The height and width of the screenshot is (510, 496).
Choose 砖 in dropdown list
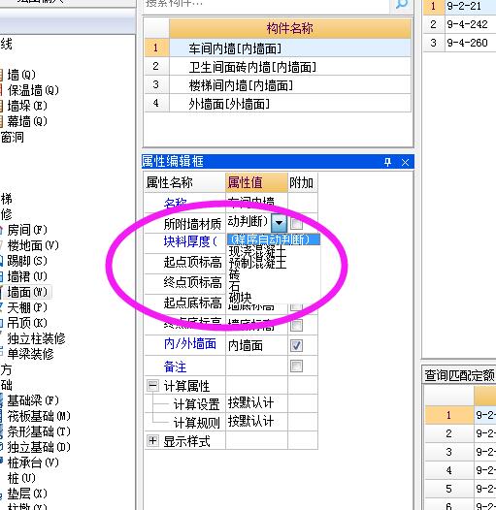(234, 274)
